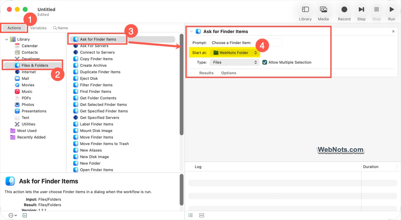
Task: Select the New Folder action
Action: pyautogui.click(x=90, y=163)
